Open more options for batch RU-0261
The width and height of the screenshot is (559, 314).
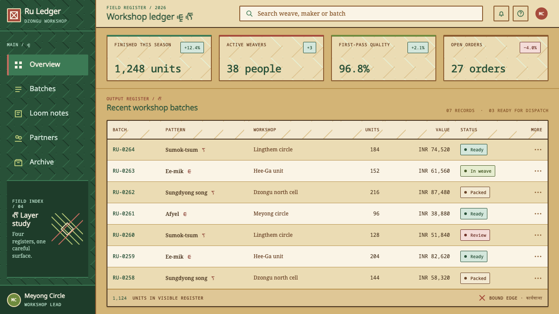coord(538,214)
